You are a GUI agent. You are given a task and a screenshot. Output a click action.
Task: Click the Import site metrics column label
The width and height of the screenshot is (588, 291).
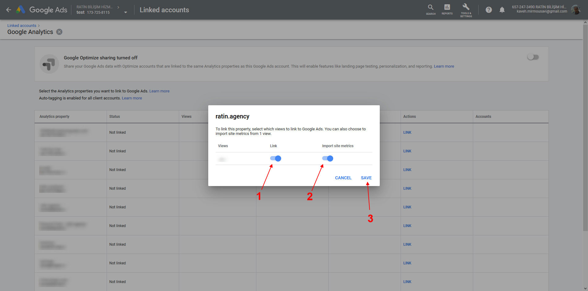click(337, 146)
